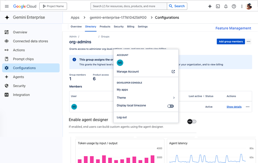The image size is (258, 163).
Task: Click the sort chevron beside Last active
Action: click(204, 96)
